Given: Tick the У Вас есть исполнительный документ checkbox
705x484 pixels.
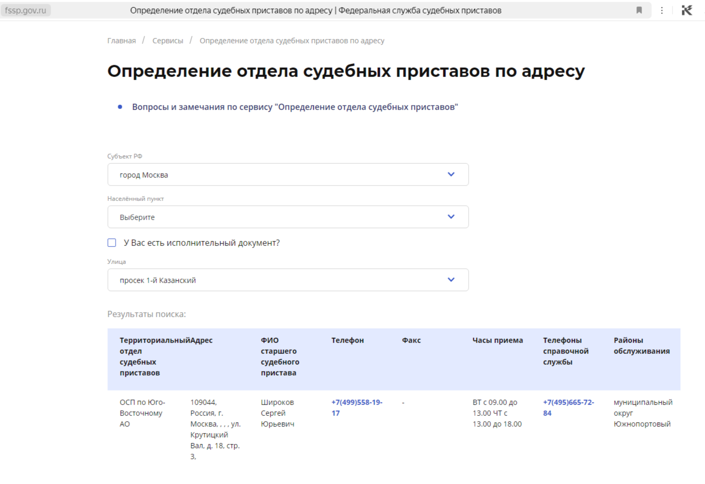Looking at the screenshot, I should point(112,243).
